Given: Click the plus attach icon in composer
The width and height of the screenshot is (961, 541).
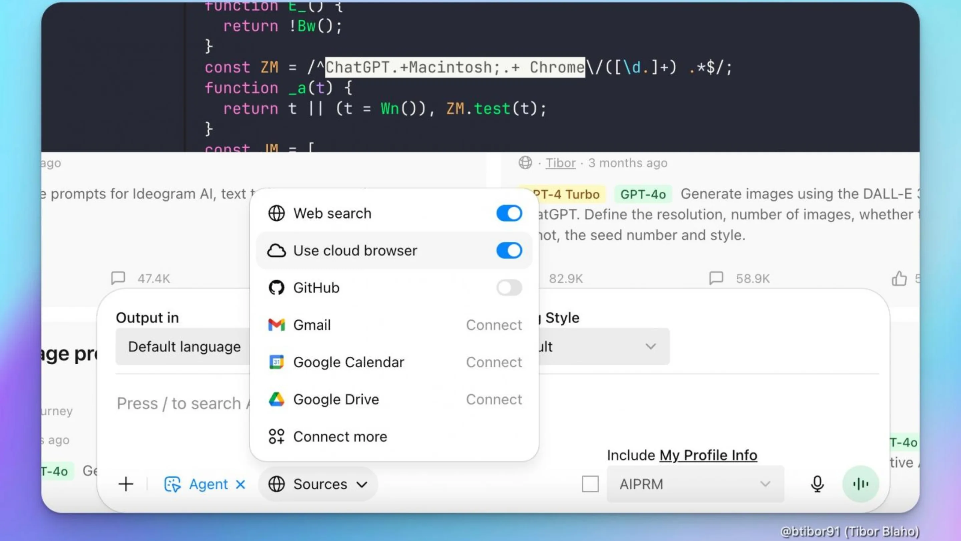Looking at the screenshot, I should pyautogui.click(x=126, y=484).
